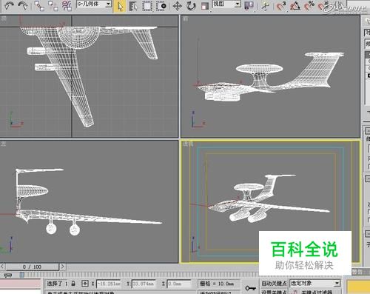
Task: Click the Use Pivot Point Center icon
Action: point(249,6)
